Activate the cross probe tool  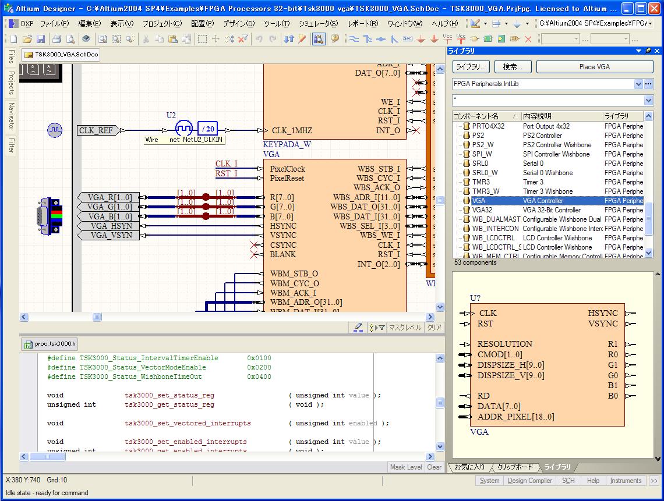click(302, 40)
